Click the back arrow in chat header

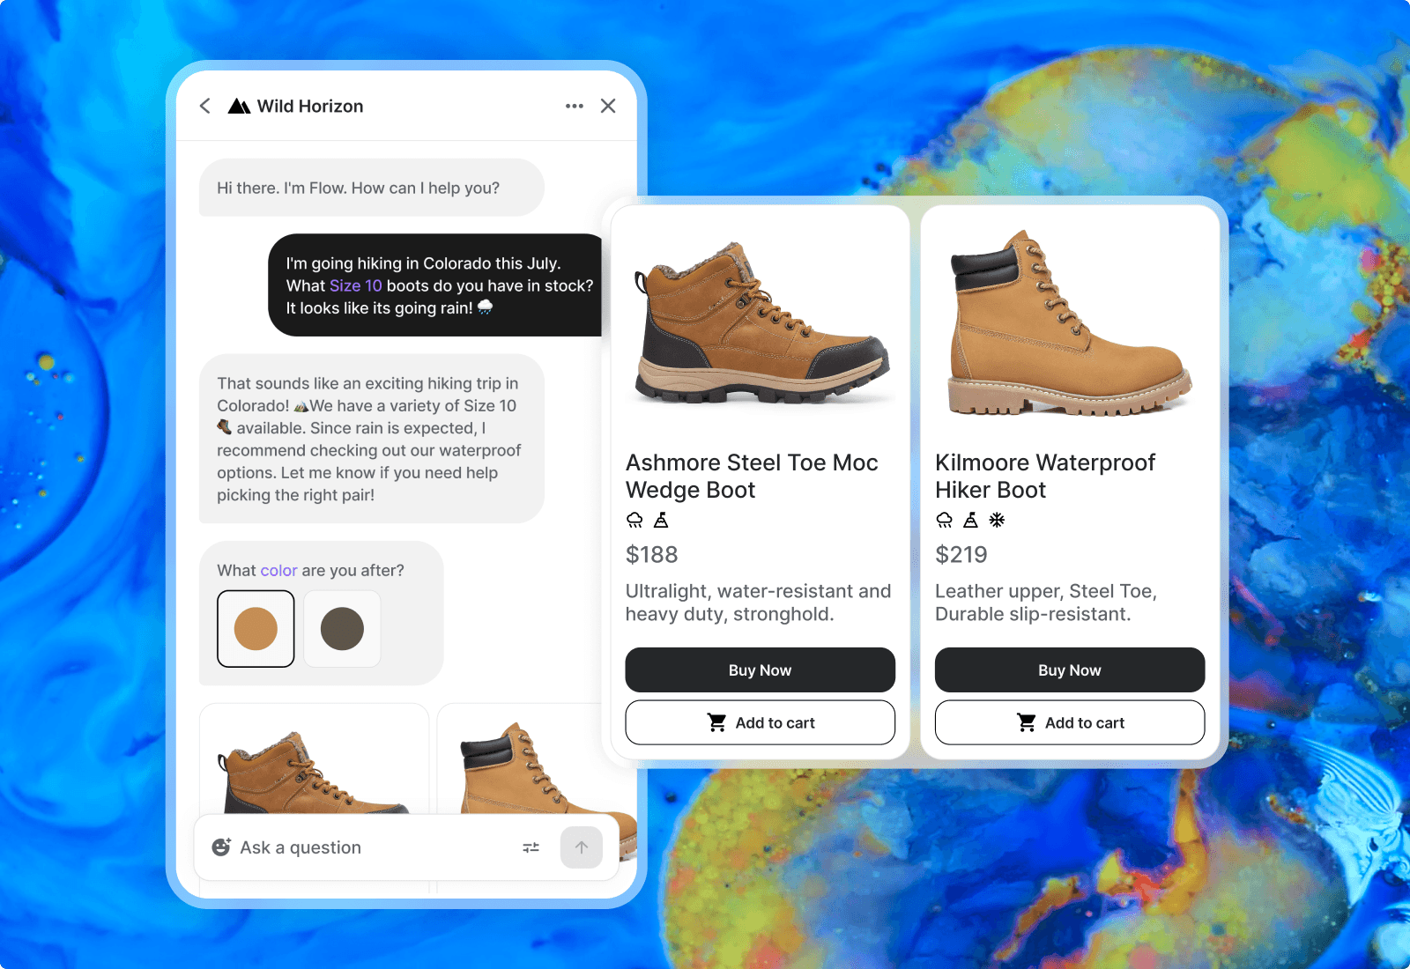tap(205, 106)
